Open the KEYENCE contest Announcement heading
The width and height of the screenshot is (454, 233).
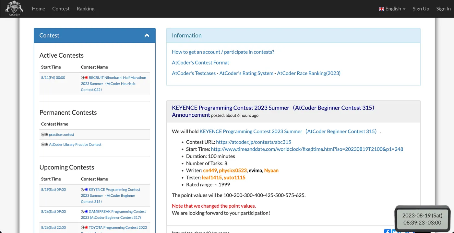click(273, 111)
